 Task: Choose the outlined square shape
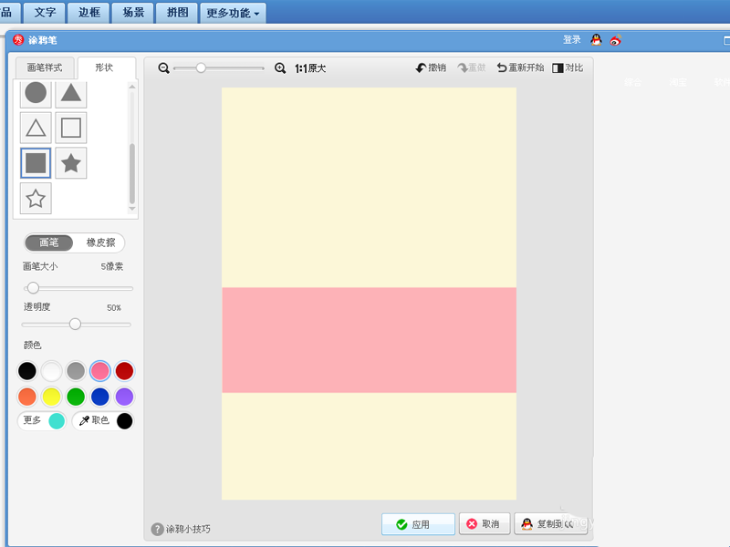71,128
